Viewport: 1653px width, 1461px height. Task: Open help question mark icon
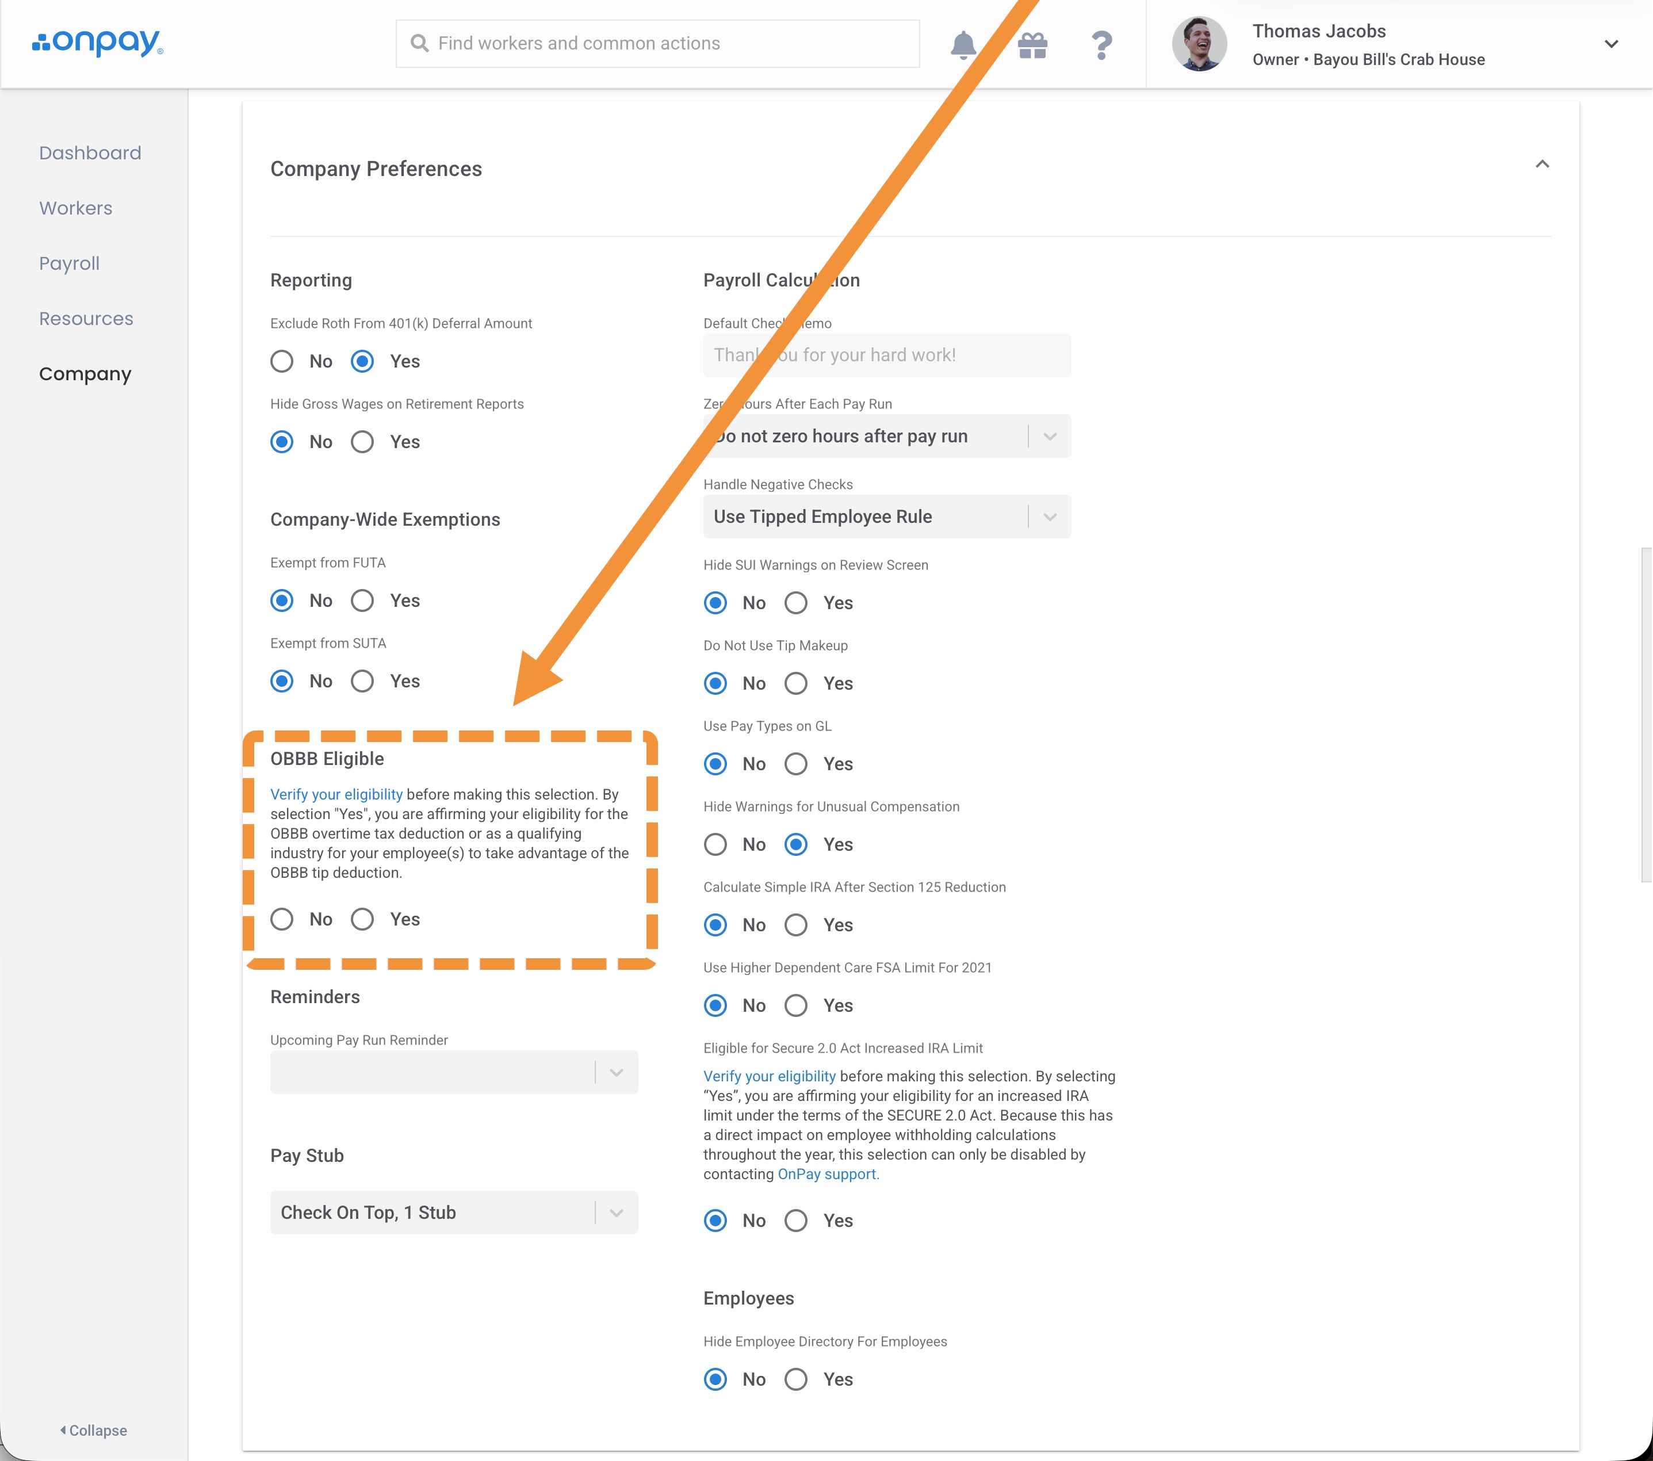1101,44
